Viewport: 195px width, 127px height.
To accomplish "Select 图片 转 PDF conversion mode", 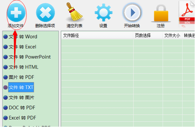I will tap(21, 77).
